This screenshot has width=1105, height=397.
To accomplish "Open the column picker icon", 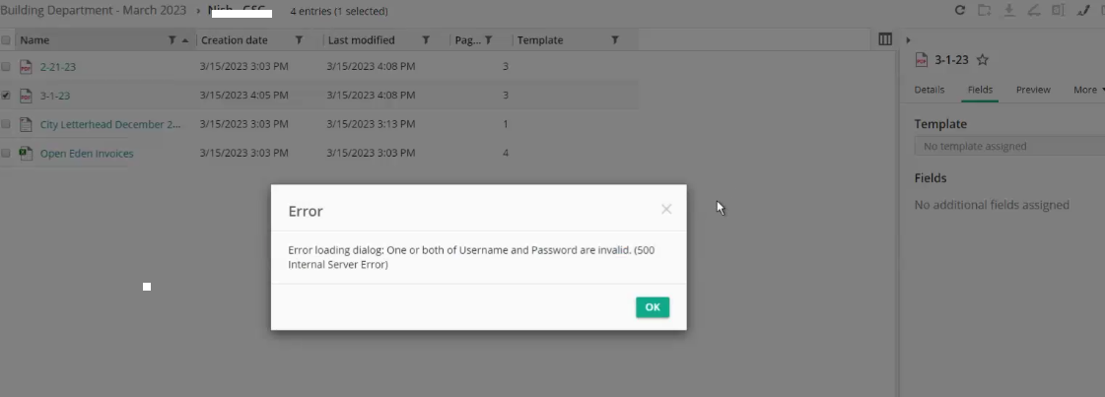I will [885, 39].
